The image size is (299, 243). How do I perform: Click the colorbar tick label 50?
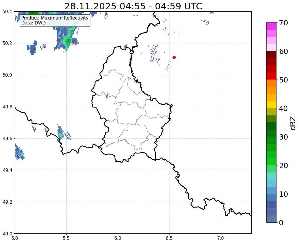[x=284, y=80]
